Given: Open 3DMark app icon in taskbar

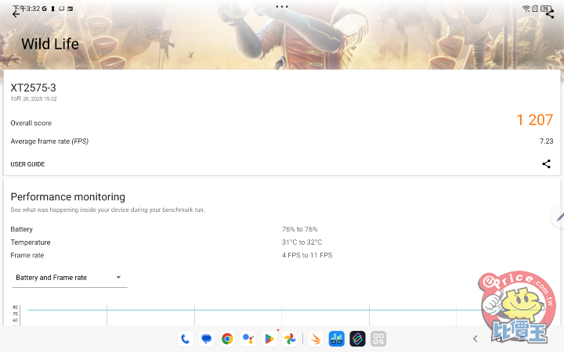Looking at the screenshot, I should [x=316, y=339].
